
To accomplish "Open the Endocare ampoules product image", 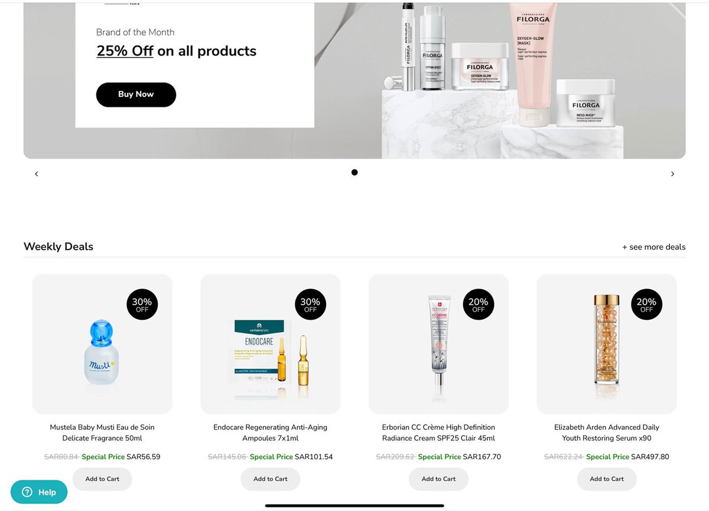I will (x=271, y=353).
